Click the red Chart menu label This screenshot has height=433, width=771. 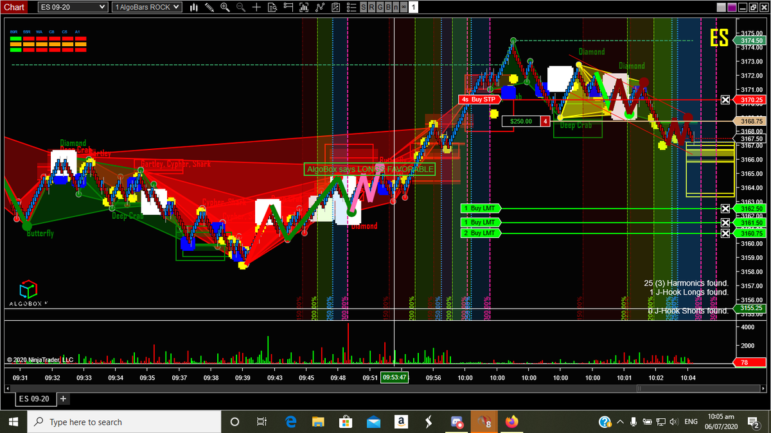pyautogui.click(x=14, y=7)
